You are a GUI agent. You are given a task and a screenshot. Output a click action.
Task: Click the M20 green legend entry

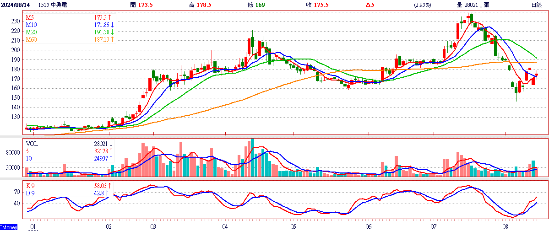[x=70, y=32]
